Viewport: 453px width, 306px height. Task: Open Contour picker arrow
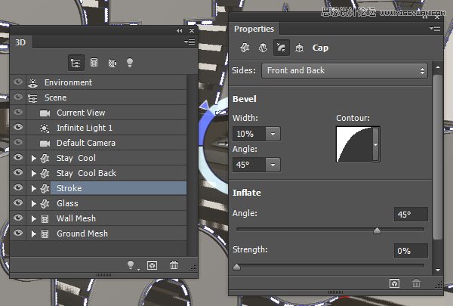[x=375, y=144]
